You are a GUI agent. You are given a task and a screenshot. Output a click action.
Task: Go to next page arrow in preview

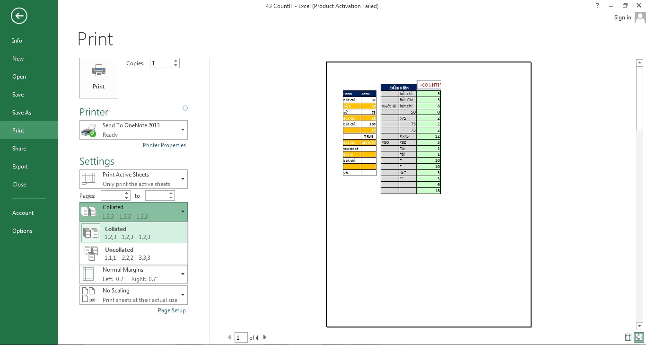tap(265, 337)
